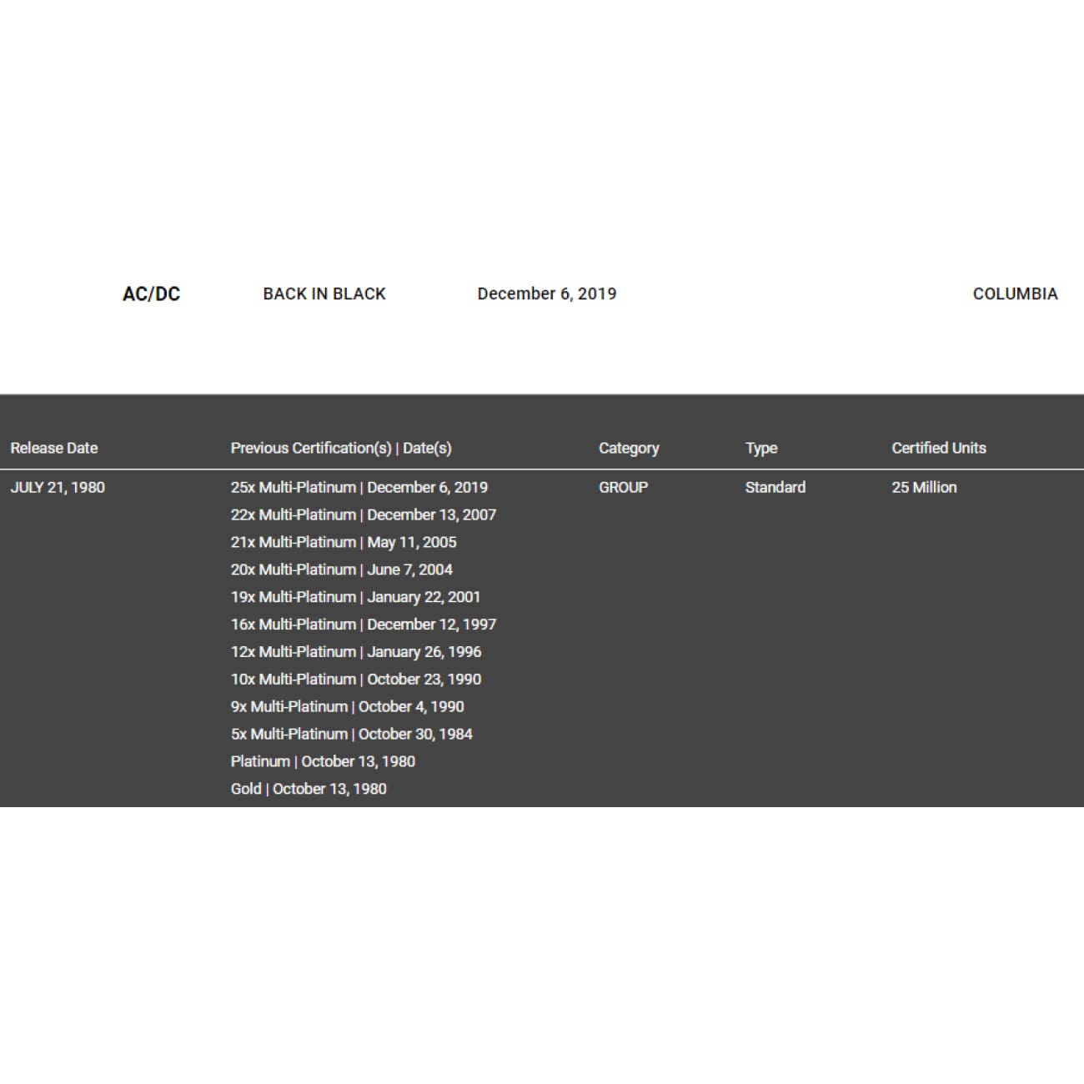Click the AC/DC artist name
The height and width of the screenshot is (1084, 1084).
point(151,294)
